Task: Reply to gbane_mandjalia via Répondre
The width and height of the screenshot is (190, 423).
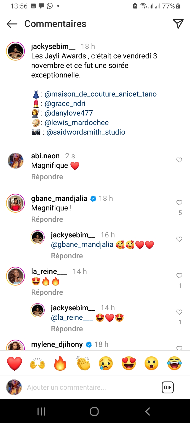Action: [47, 219]
